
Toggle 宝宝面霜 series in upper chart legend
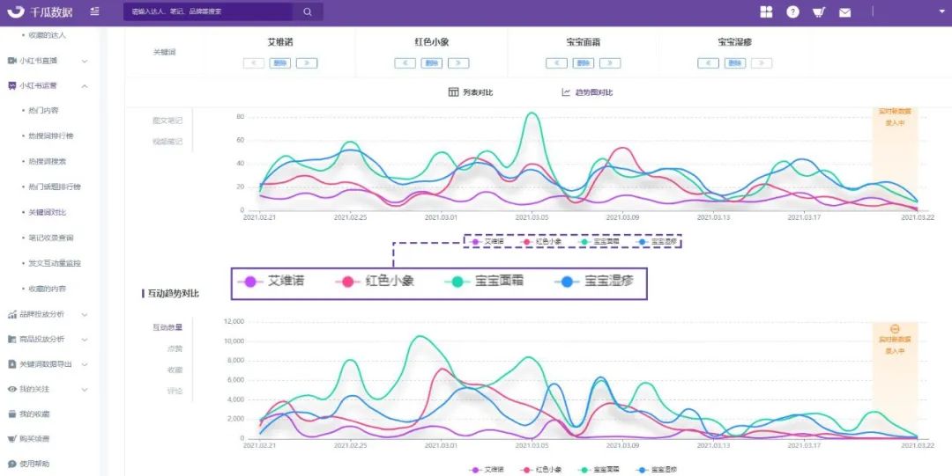click(599, 241)
